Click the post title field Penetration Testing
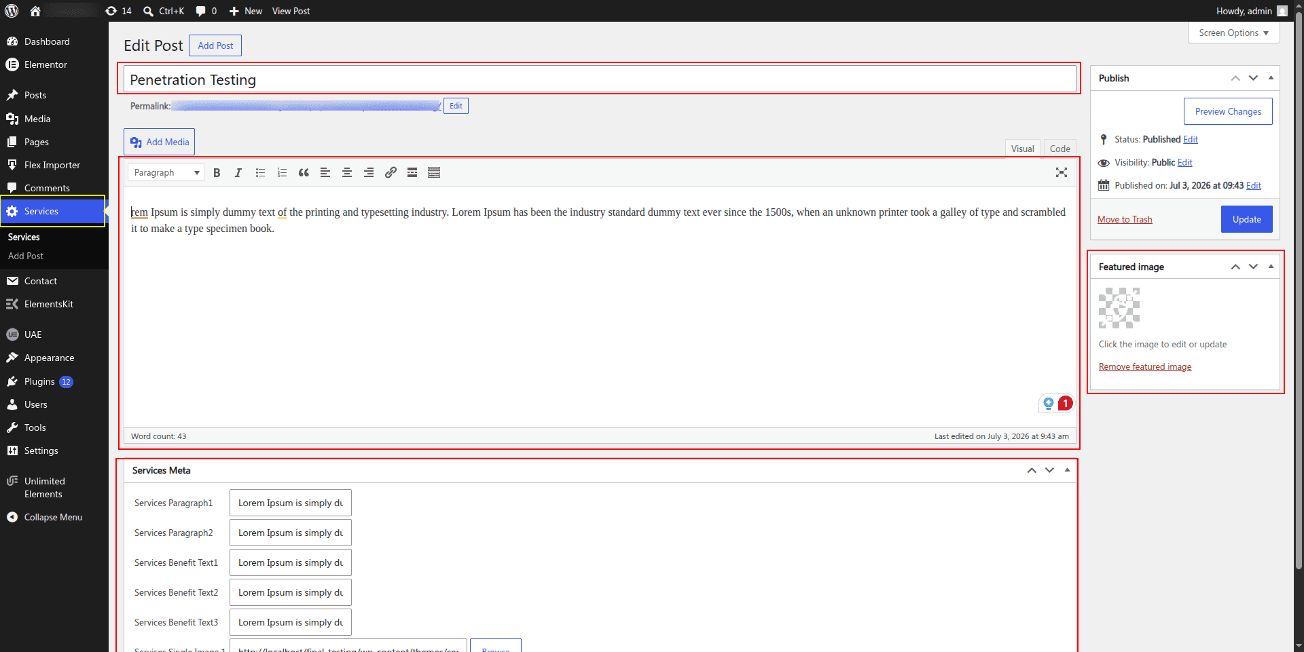The image size is (1304, 652). coord(600,79)
